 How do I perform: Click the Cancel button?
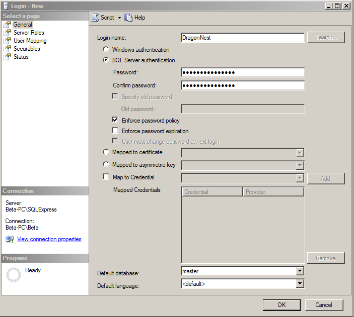324,305
